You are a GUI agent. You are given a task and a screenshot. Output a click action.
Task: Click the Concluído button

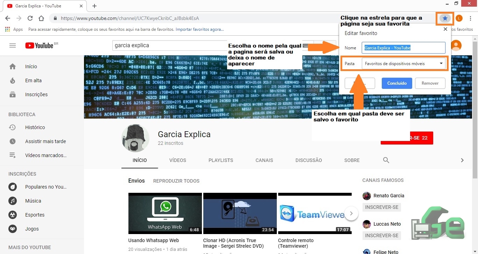click(397, 83)
